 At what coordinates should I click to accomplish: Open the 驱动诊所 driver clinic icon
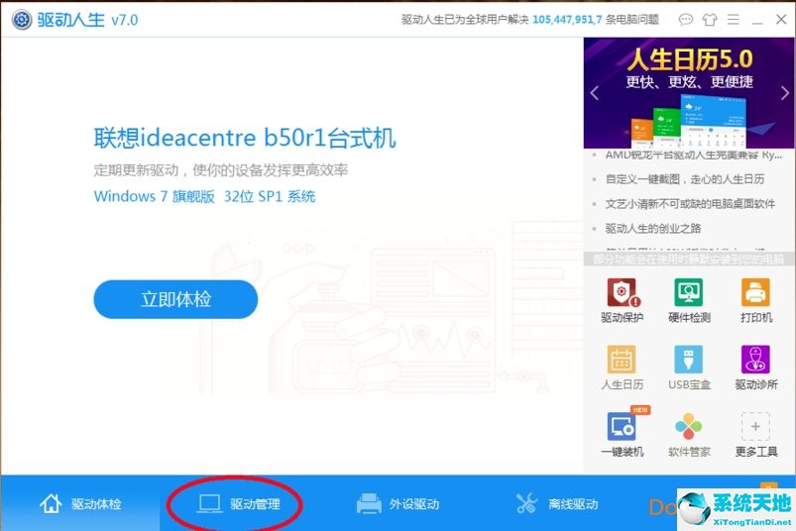[755, 362]
